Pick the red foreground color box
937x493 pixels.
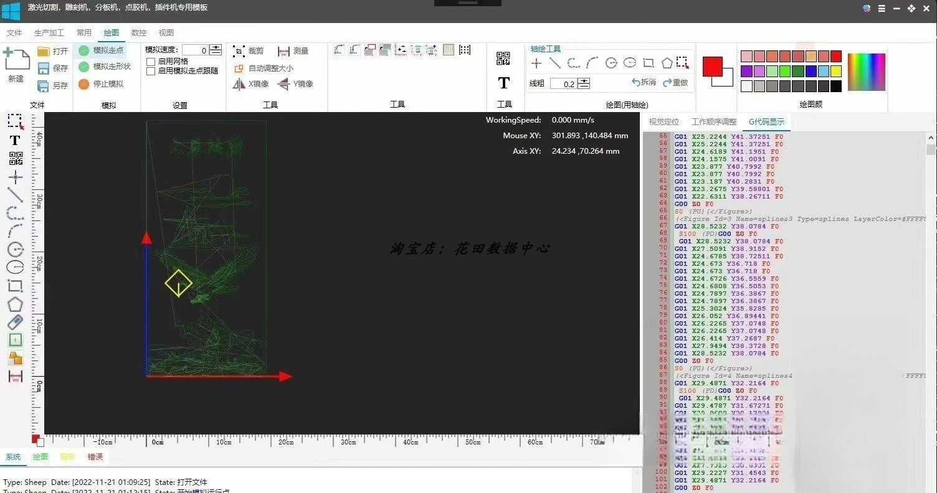[x=713, y=67]
